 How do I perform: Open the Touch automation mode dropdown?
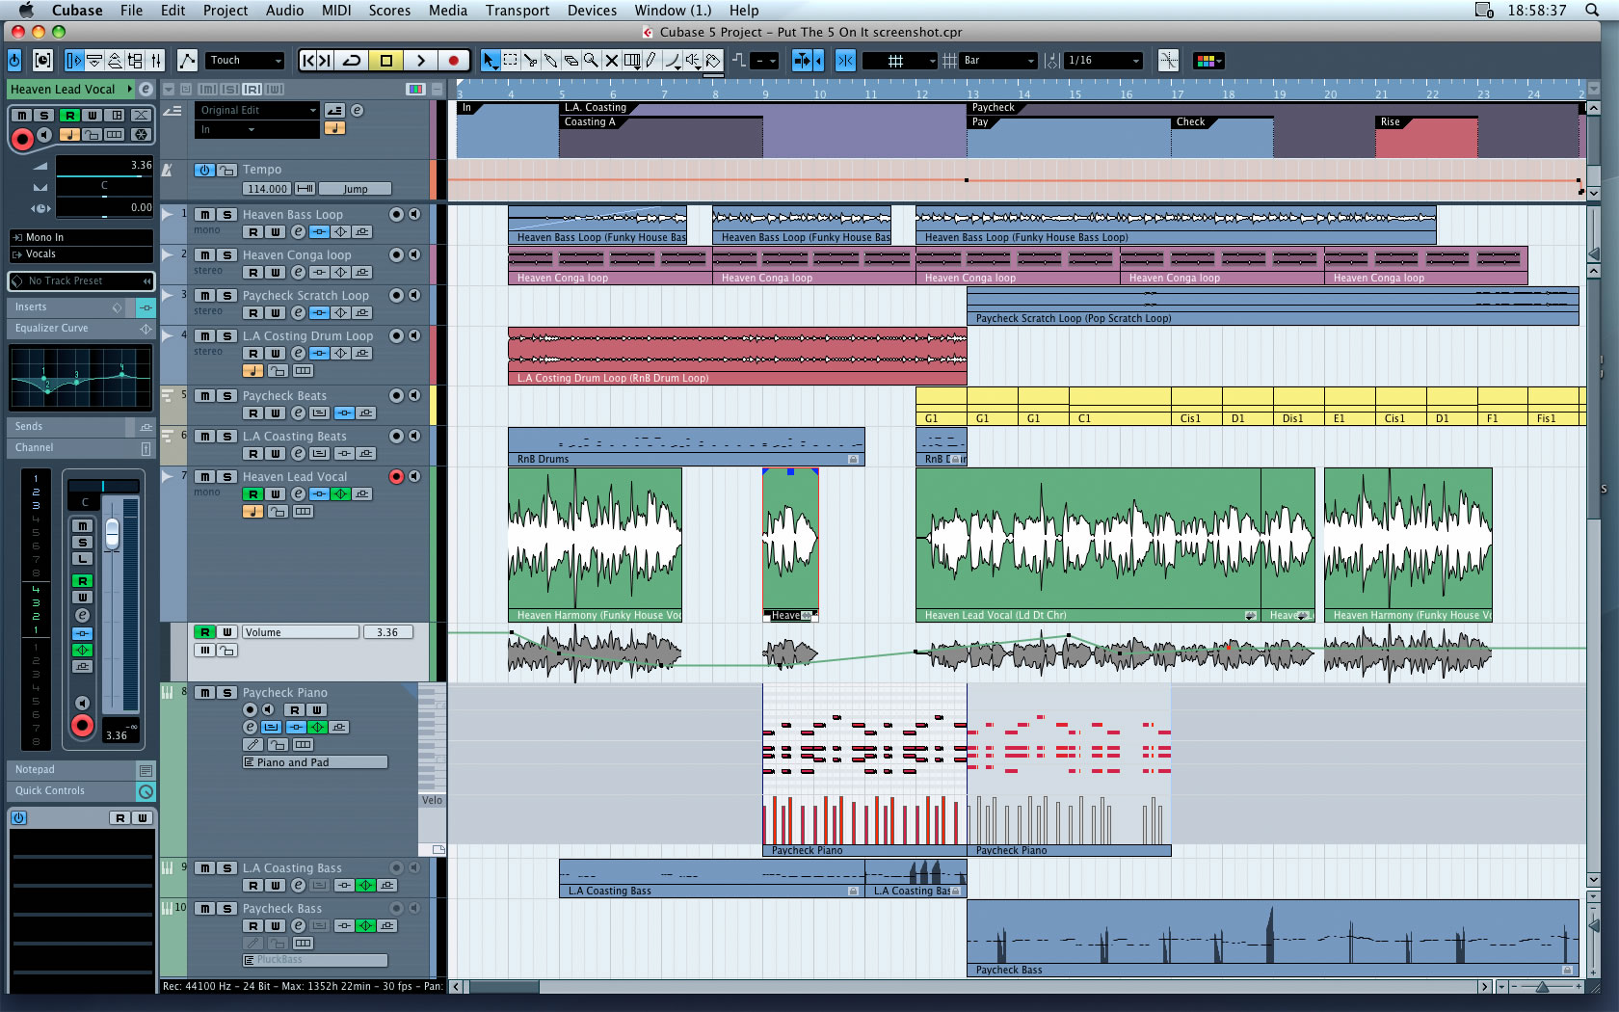pyautogui.click(x=246, y=61)
